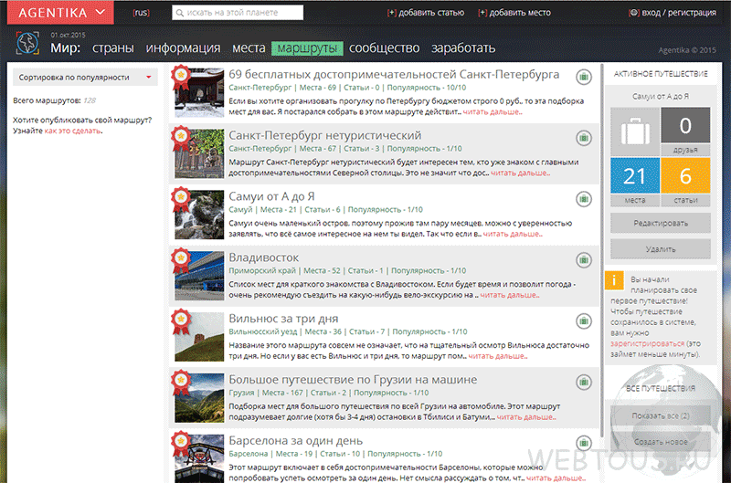Click the 'Редактировать' button

tap(661, 223)
